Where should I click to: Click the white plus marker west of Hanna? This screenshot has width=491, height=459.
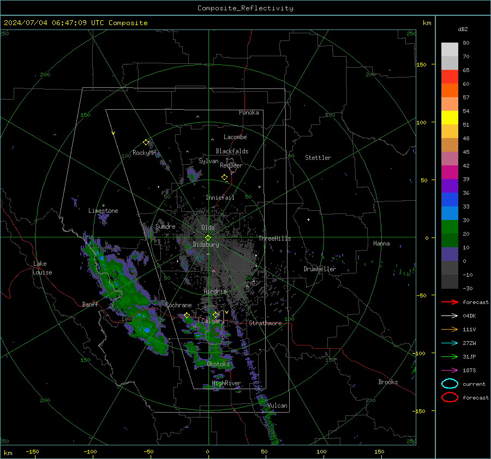(x=308, y=219)
